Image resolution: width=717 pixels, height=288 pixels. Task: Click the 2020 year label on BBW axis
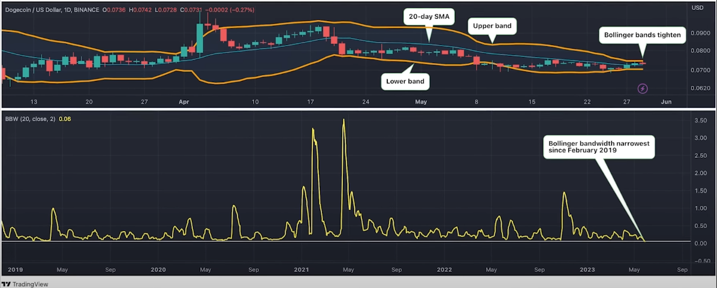(x=158, y=269)
